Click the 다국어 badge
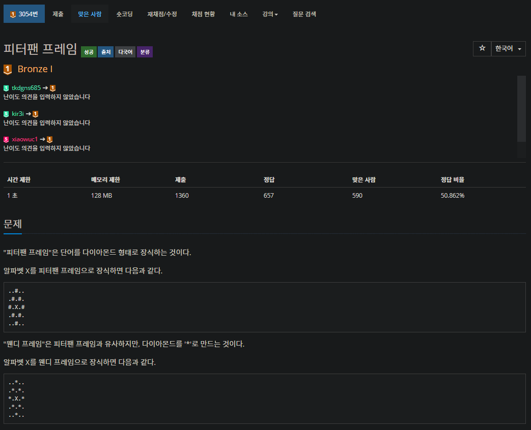 coord(125,52)
